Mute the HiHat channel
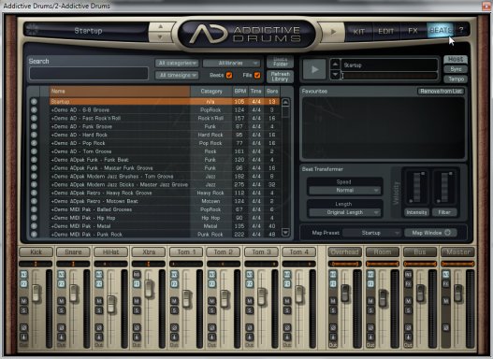 (99, 301)
